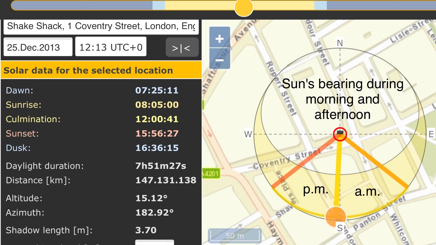Open the date field 25.Dec.2013

pos(38,47)
